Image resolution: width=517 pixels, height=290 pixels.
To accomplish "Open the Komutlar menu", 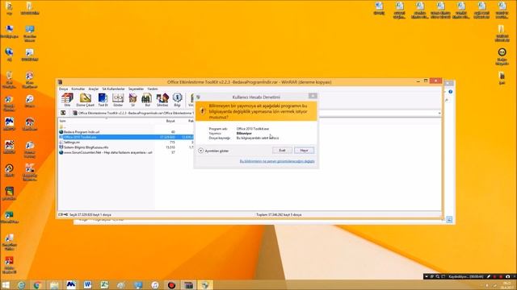I will click(78, 89).
